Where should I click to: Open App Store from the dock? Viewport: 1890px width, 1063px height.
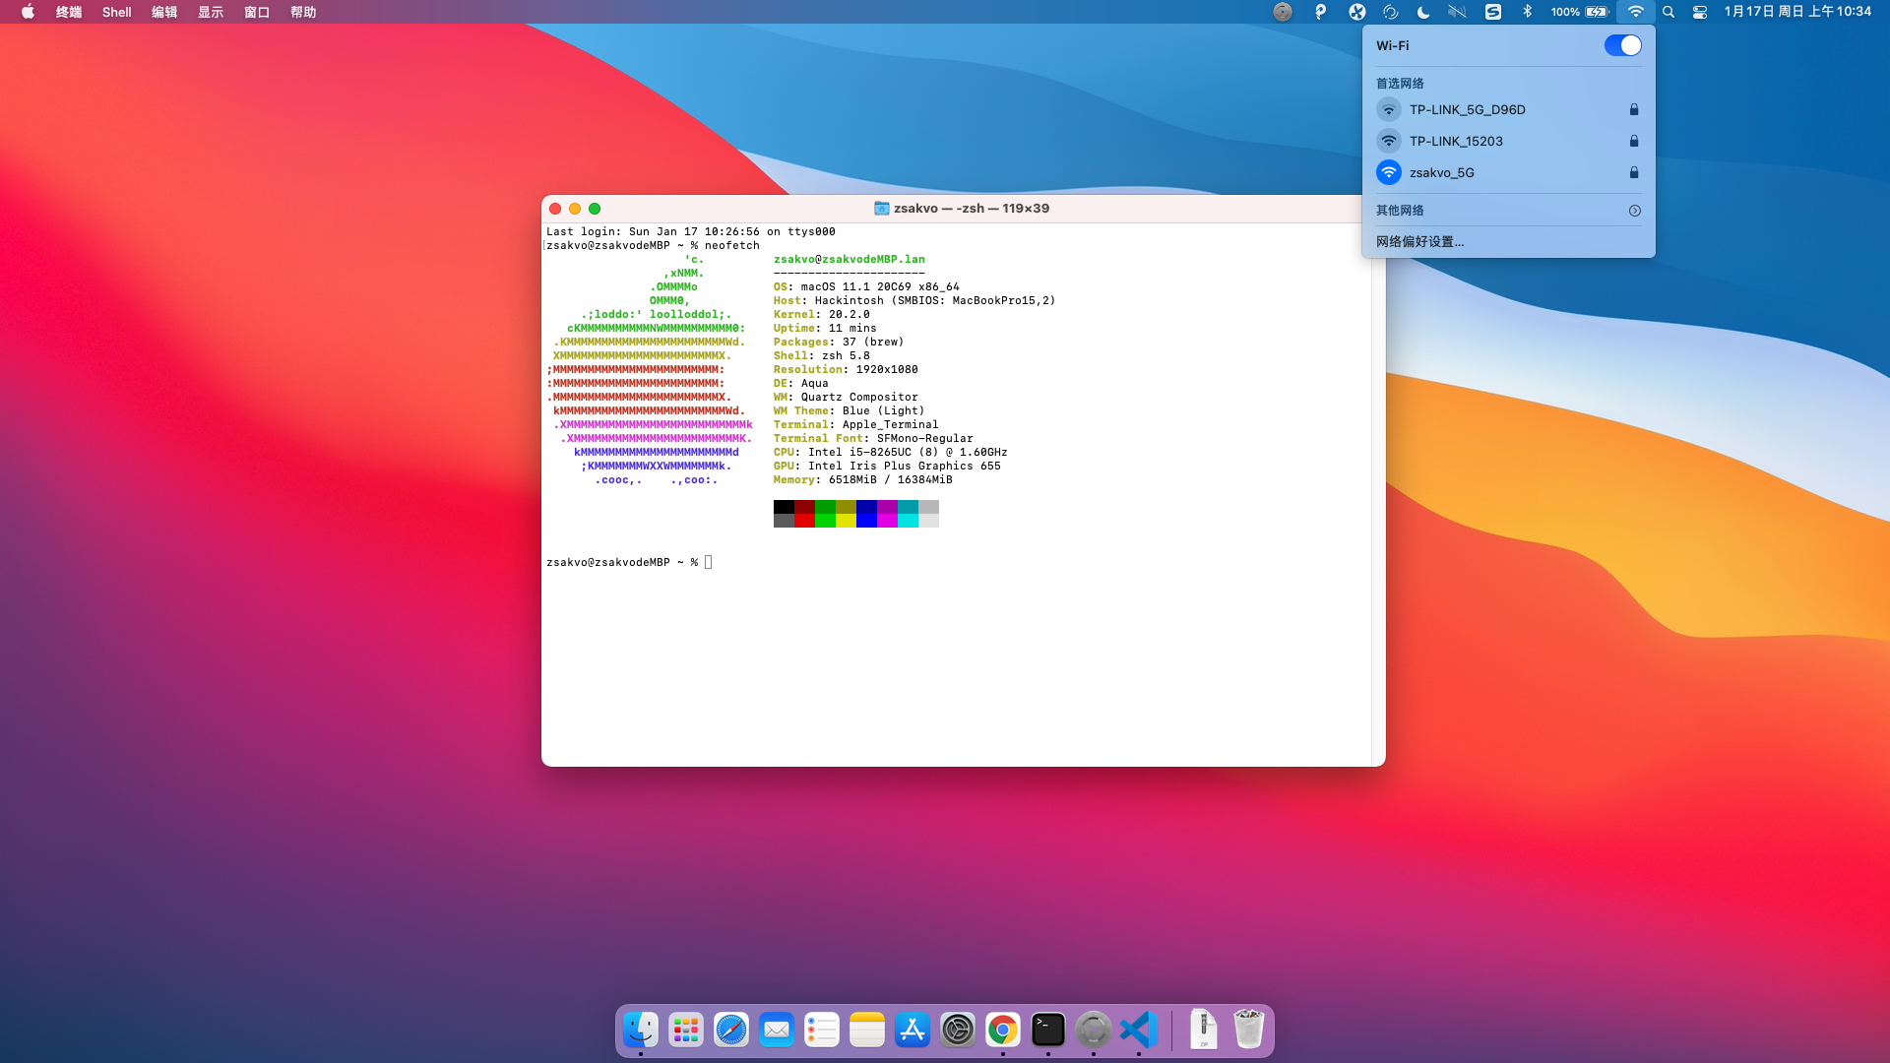coord(913,1030)
